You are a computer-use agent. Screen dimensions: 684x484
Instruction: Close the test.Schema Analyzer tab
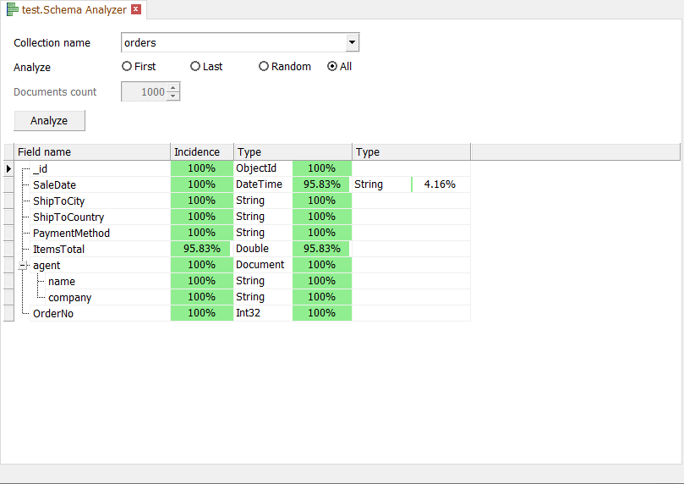[x=136, y=10]
